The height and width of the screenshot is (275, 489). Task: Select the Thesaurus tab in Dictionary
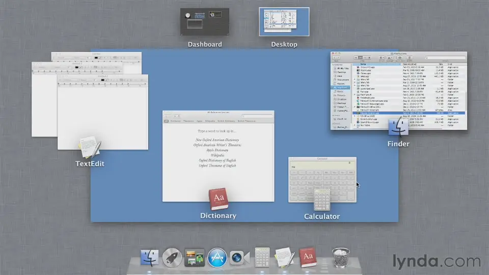tap(188, 121)
